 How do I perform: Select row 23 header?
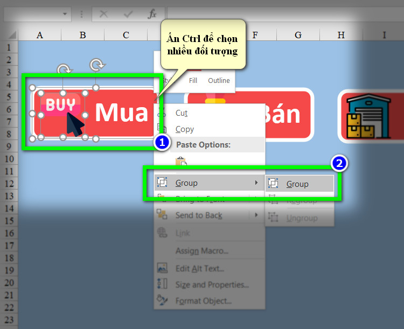point(9,320)
